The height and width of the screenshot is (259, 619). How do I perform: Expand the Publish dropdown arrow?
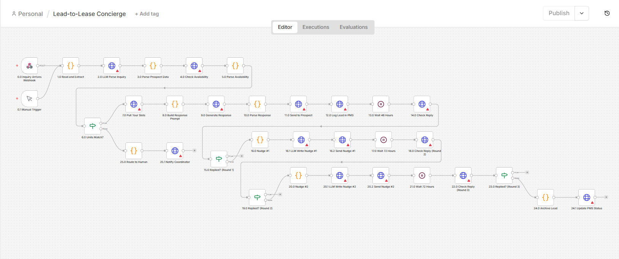(x=582, y=13)
